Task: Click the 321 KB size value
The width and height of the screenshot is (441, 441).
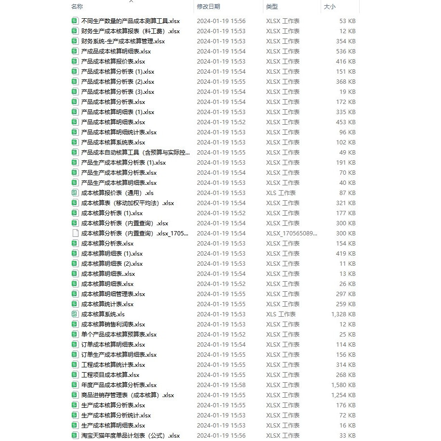Action: tap(346, 203)
